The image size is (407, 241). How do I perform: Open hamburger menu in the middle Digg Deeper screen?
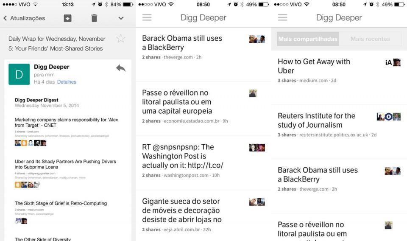pos(147,17)
